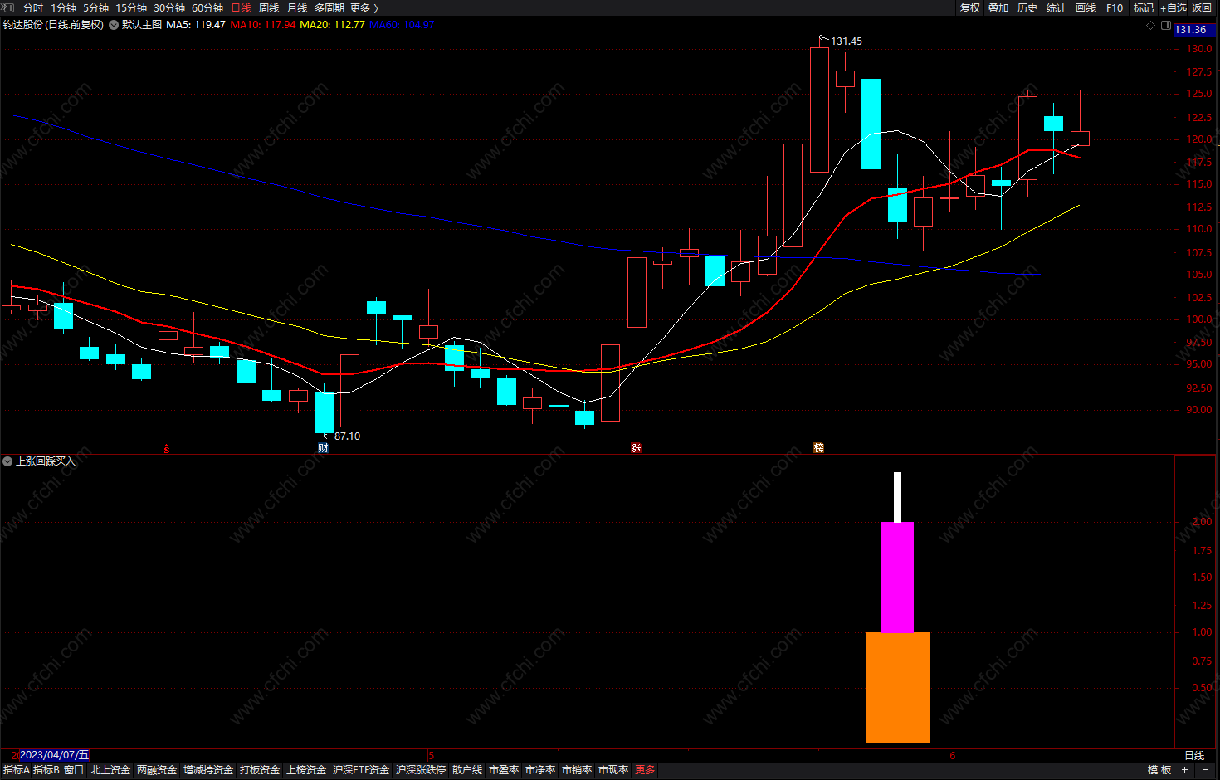Image resolution: width=1220 pixels, height=780 pixels.
Task: Zoom in with the plus button at bottom right
Action: coord(1185,770)
